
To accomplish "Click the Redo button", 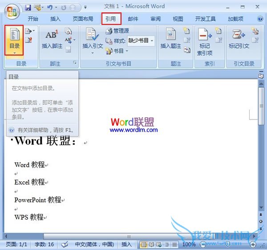I will (64, 8).
